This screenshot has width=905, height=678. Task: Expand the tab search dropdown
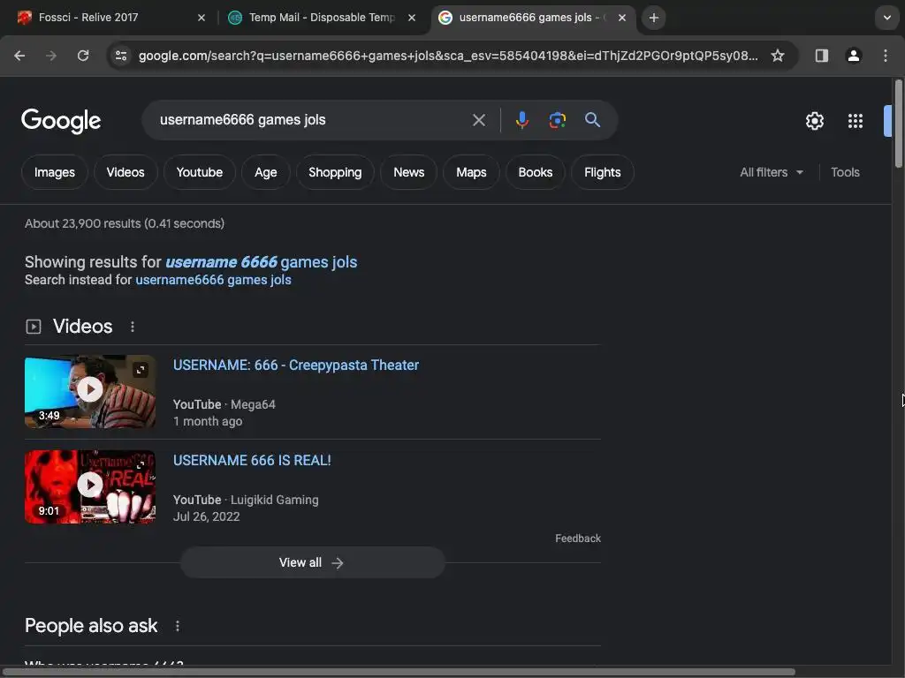click(x=887, y=18)
